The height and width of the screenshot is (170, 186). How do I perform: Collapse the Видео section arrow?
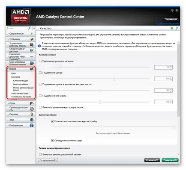click(8, 69)
